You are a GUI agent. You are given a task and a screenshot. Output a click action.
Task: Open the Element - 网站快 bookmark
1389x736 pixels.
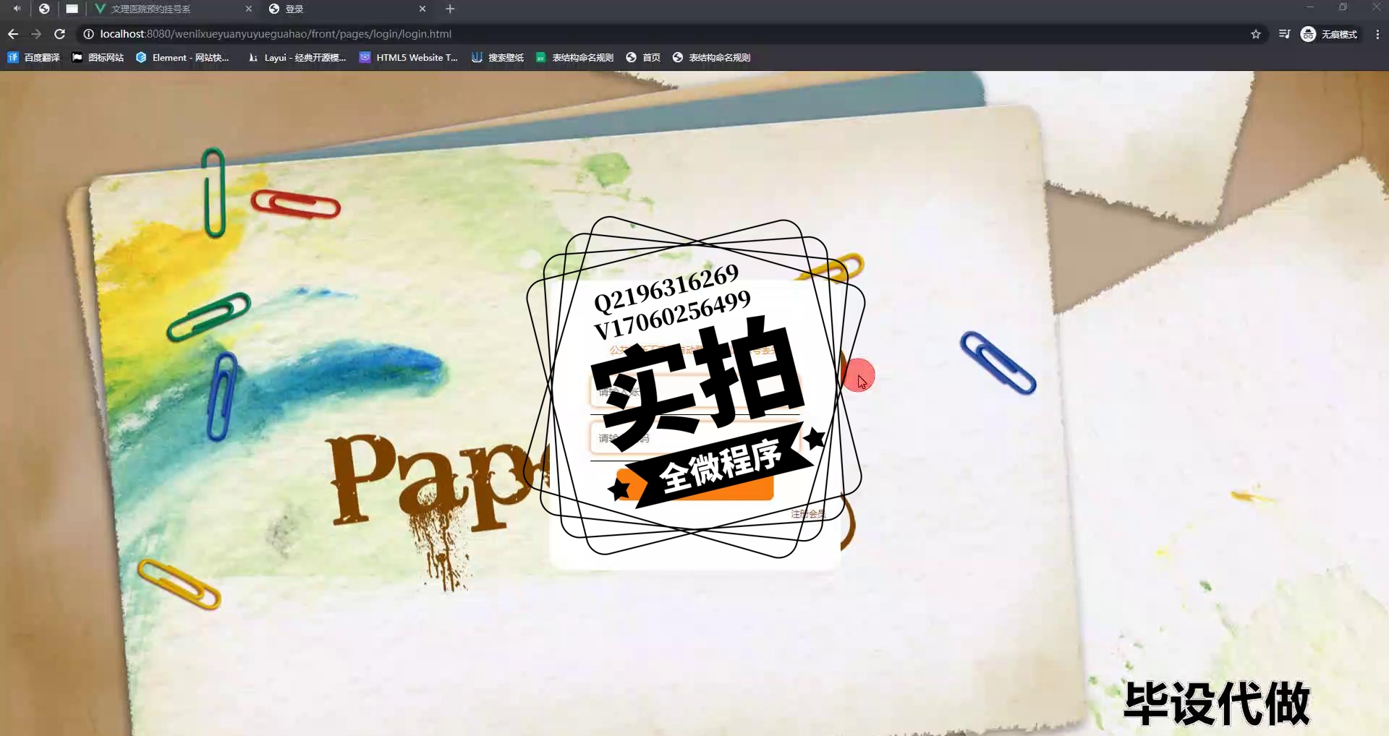(182, 57)
